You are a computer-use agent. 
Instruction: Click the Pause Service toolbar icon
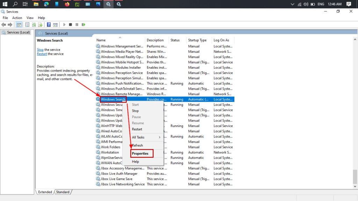coord(77,25)
